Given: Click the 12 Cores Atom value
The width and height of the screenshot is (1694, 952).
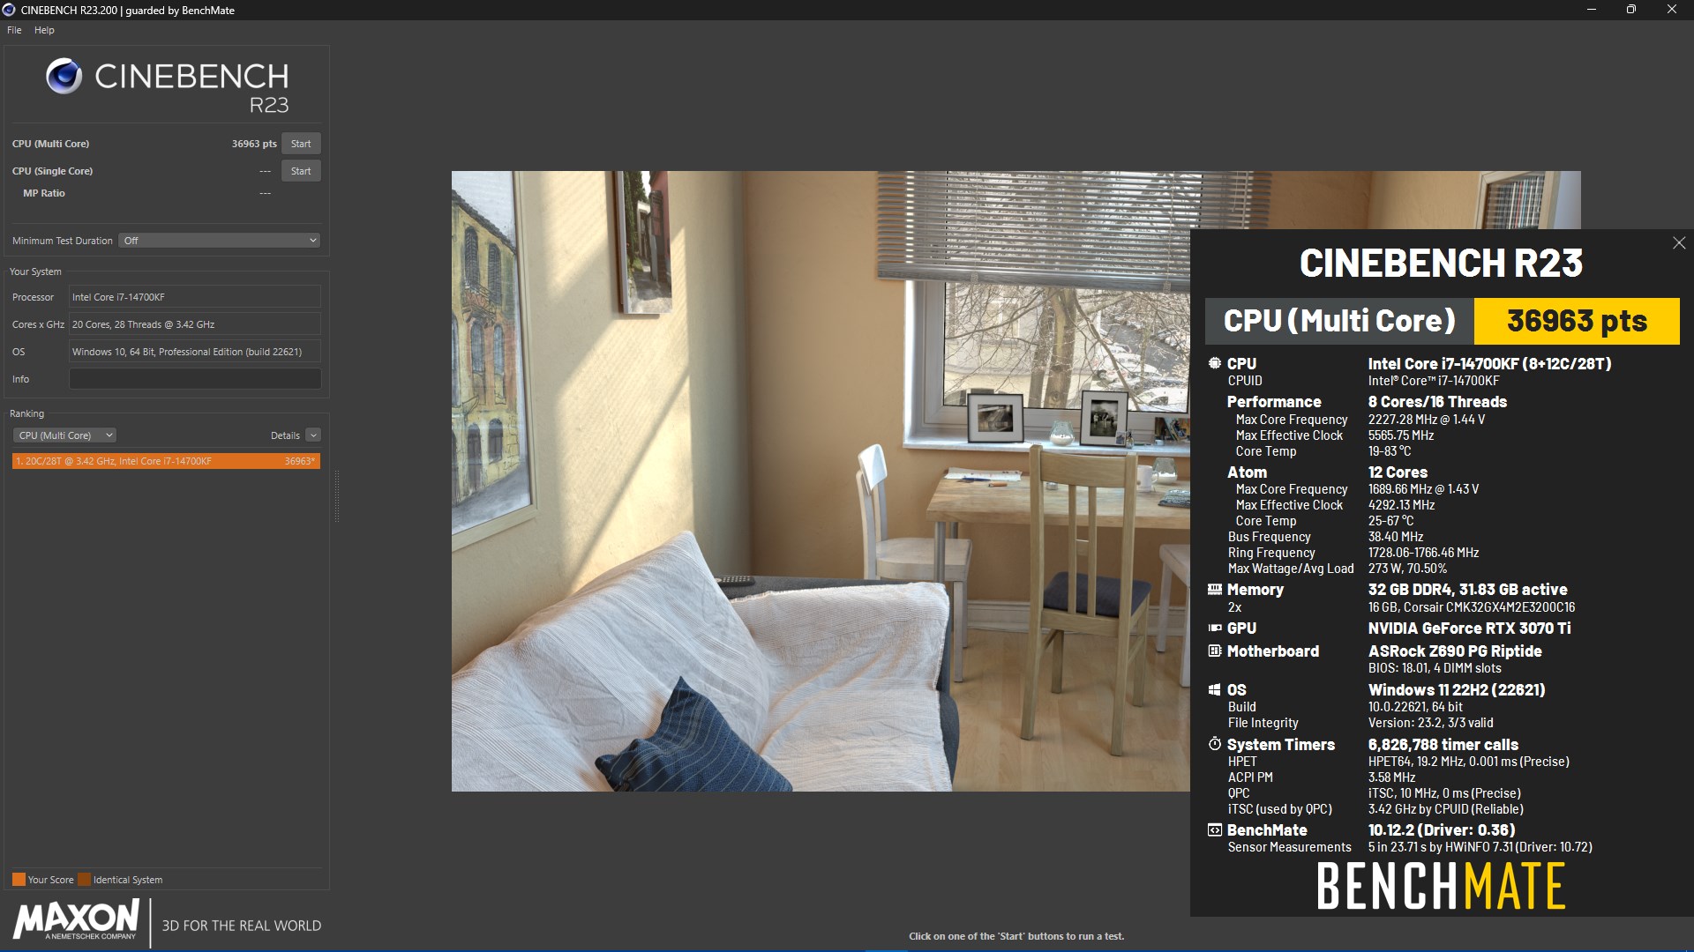Looking at the screenshot, I should 1398,472.
